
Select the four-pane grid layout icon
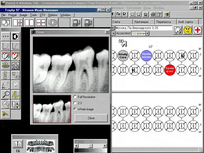(41, 23)
